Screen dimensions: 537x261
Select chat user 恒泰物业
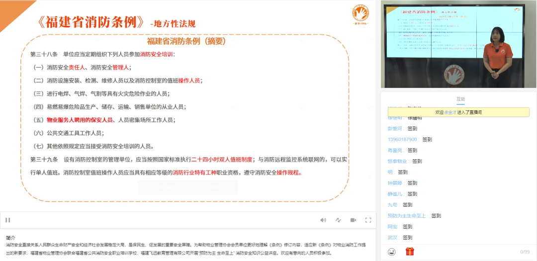[x=397, y=161]
